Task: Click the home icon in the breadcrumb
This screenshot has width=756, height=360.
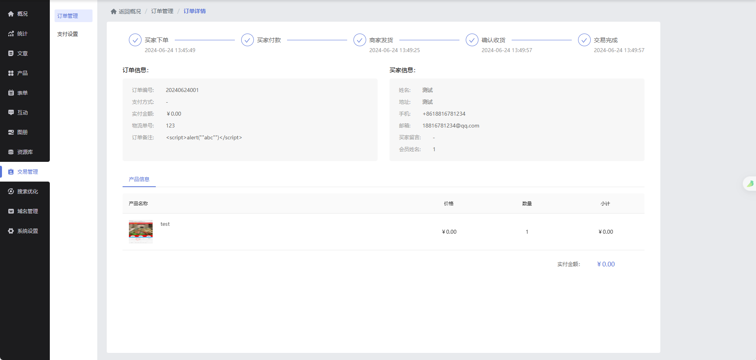Action: coord(113,11)
